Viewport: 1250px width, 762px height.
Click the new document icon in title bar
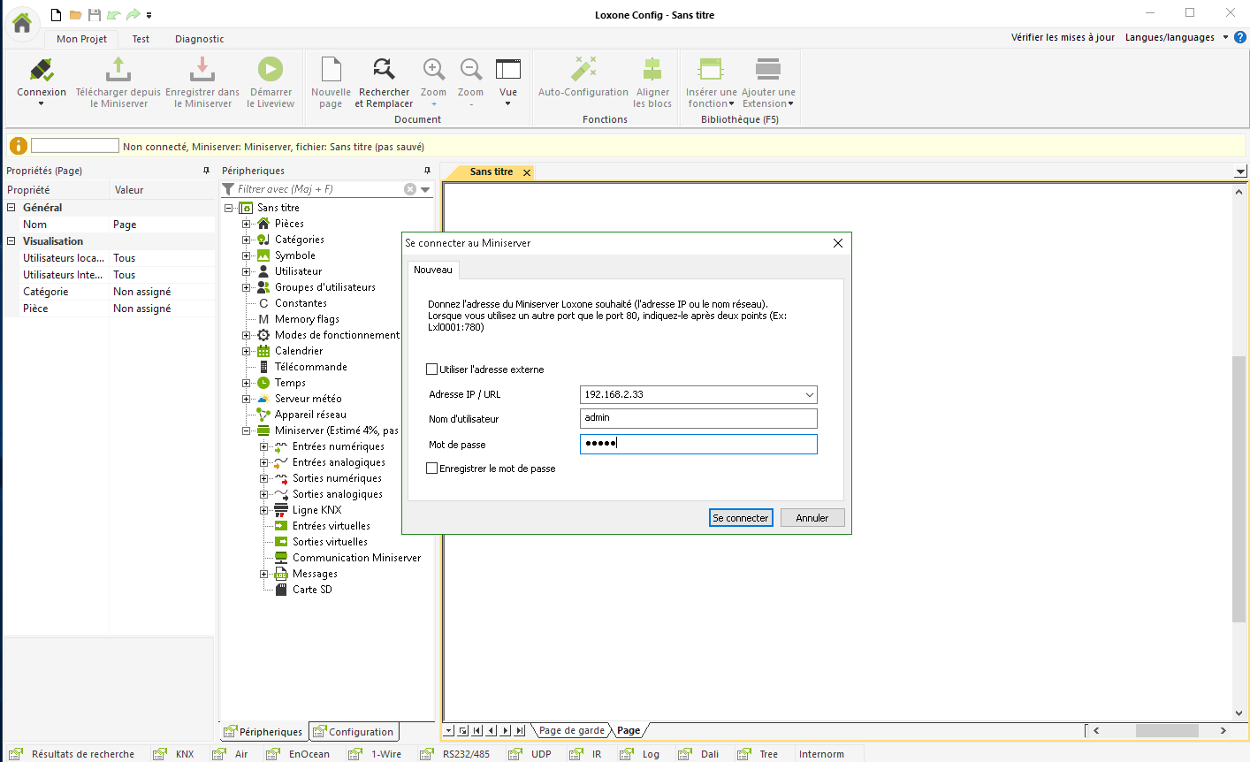[x=57, y=15]
